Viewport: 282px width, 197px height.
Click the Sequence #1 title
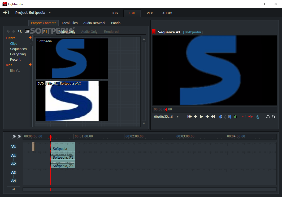point(169,32)
